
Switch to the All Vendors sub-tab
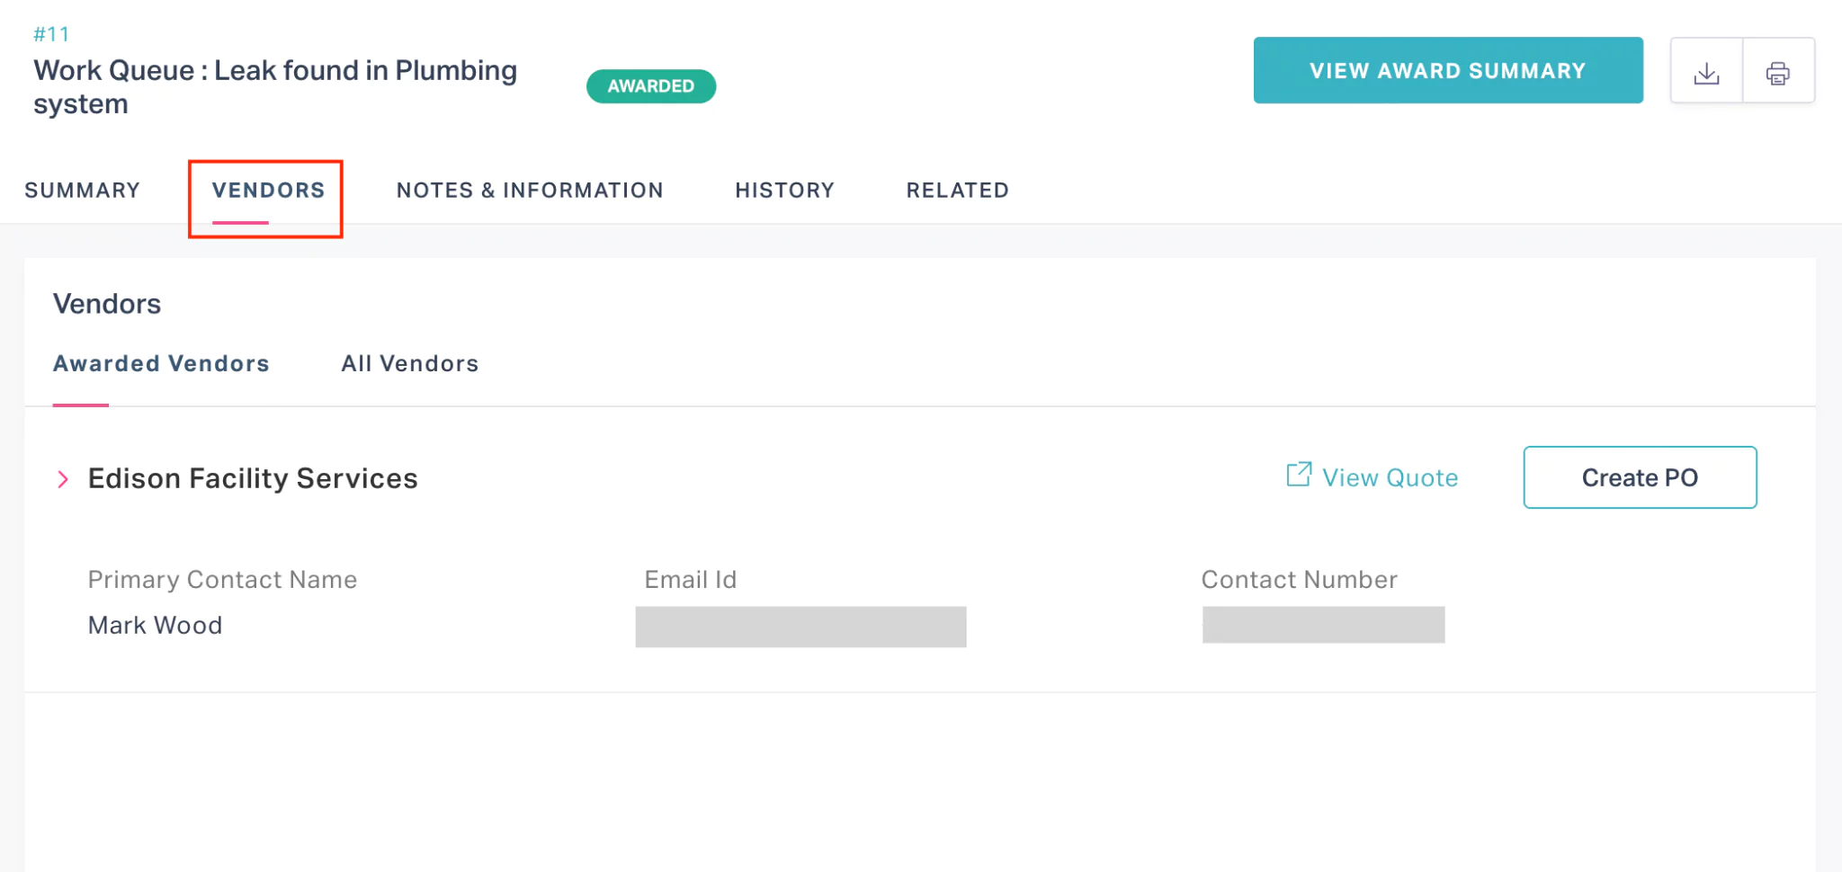pyautogui.click(x=409, y=363)
